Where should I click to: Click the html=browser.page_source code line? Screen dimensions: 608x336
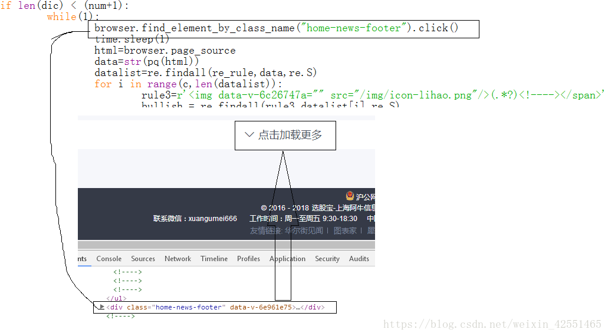165,51
